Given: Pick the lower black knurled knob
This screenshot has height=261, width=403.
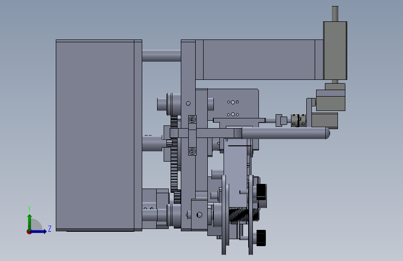Looking at the screenshot, I should pyautogui.click(x=261, y=238).
